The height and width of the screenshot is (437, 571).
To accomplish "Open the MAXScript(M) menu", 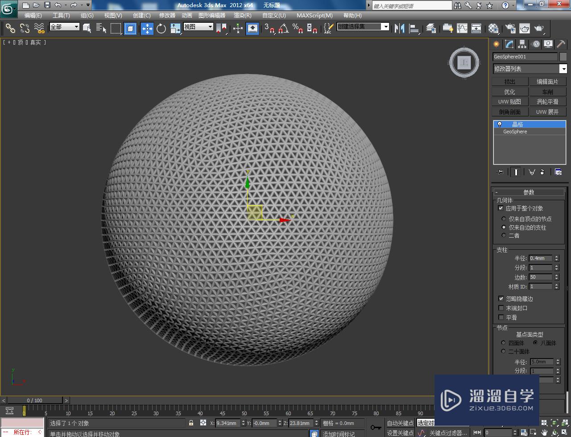I will (x=314, y=16).
